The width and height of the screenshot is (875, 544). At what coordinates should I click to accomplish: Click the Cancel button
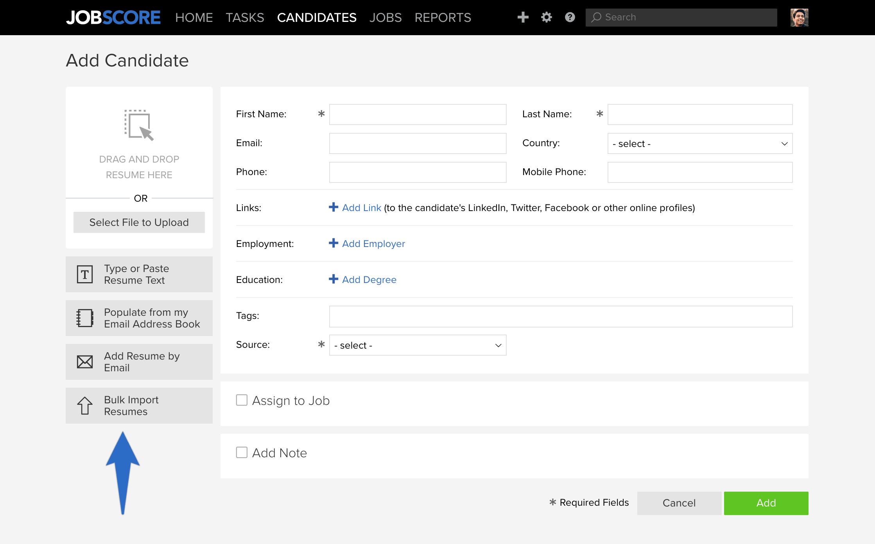pyautogui.click(x=679, y=503)
